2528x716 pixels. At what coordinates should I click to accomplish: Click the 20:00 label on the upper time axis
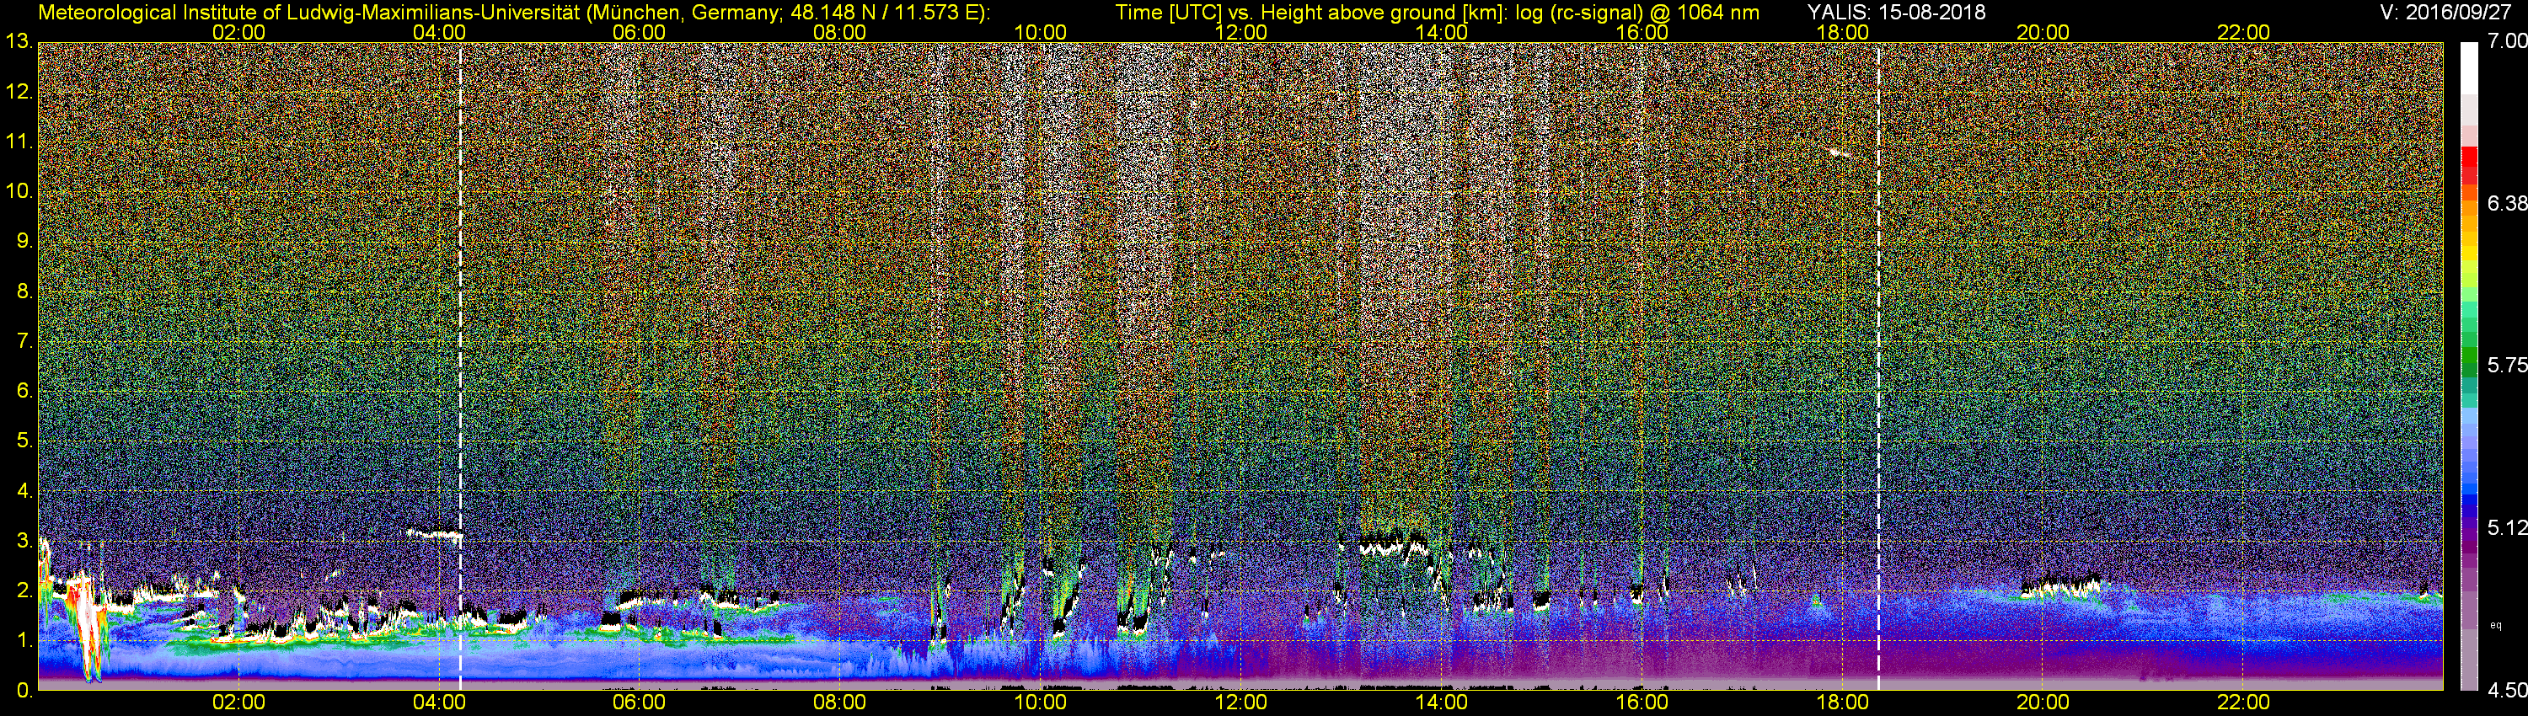(2043, 32)
